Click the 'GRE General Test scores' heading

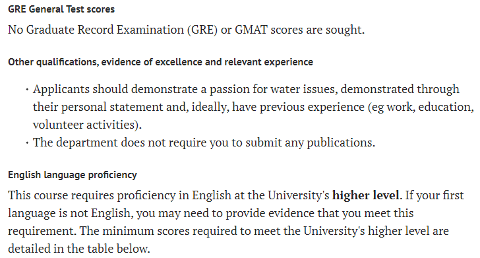click(x=61, y=9)
